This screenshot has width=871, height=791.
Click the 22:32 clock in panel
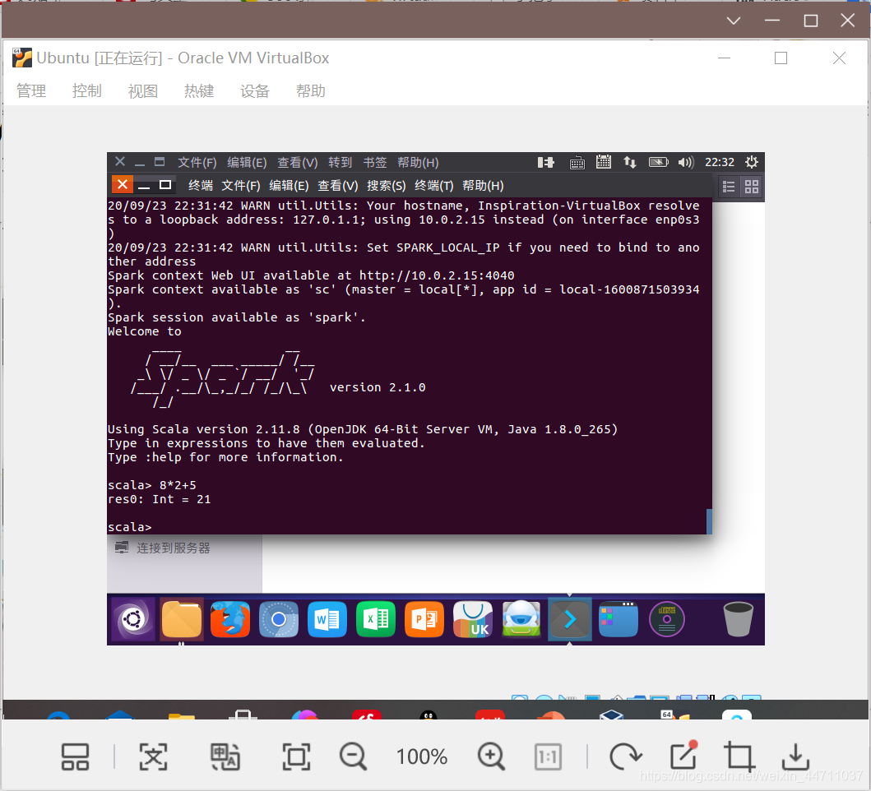pyautogui.click(x=720, y=162)
